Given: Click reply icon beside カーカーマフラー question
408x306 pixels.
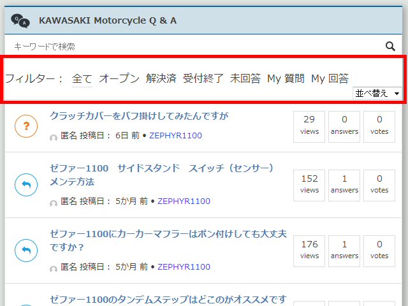Looking at the screenshot, I should (26, 251).
